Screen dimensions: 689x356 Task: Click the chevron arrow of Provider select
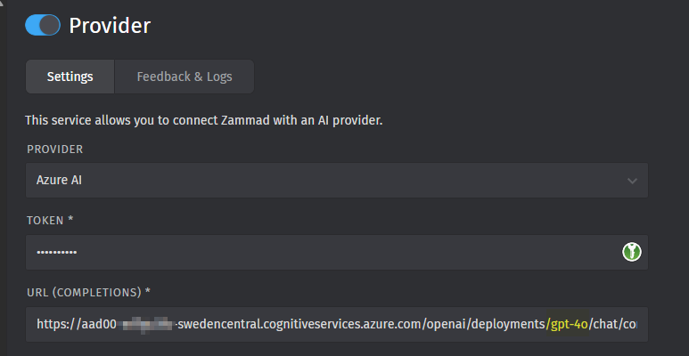pos(632,181)
